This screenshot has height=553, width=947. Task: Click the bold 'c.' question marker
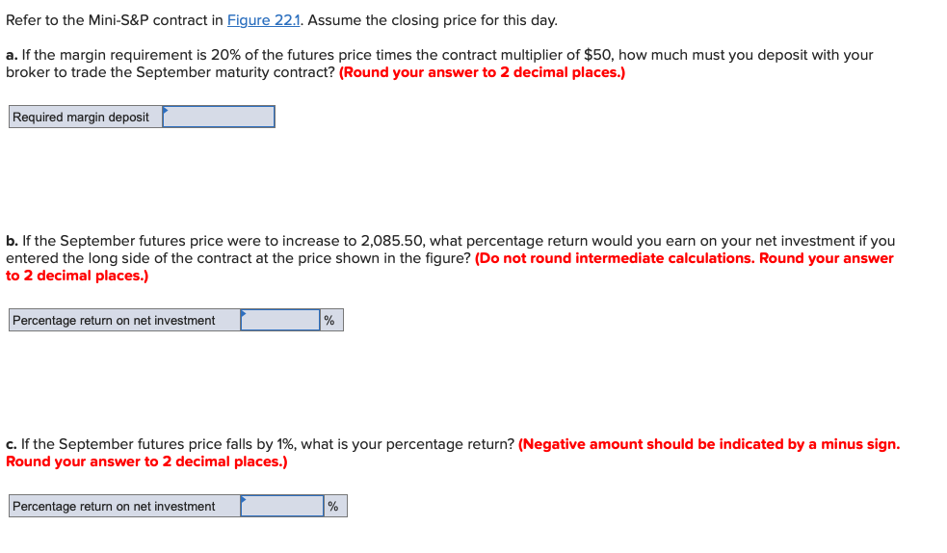coord(12,445)
